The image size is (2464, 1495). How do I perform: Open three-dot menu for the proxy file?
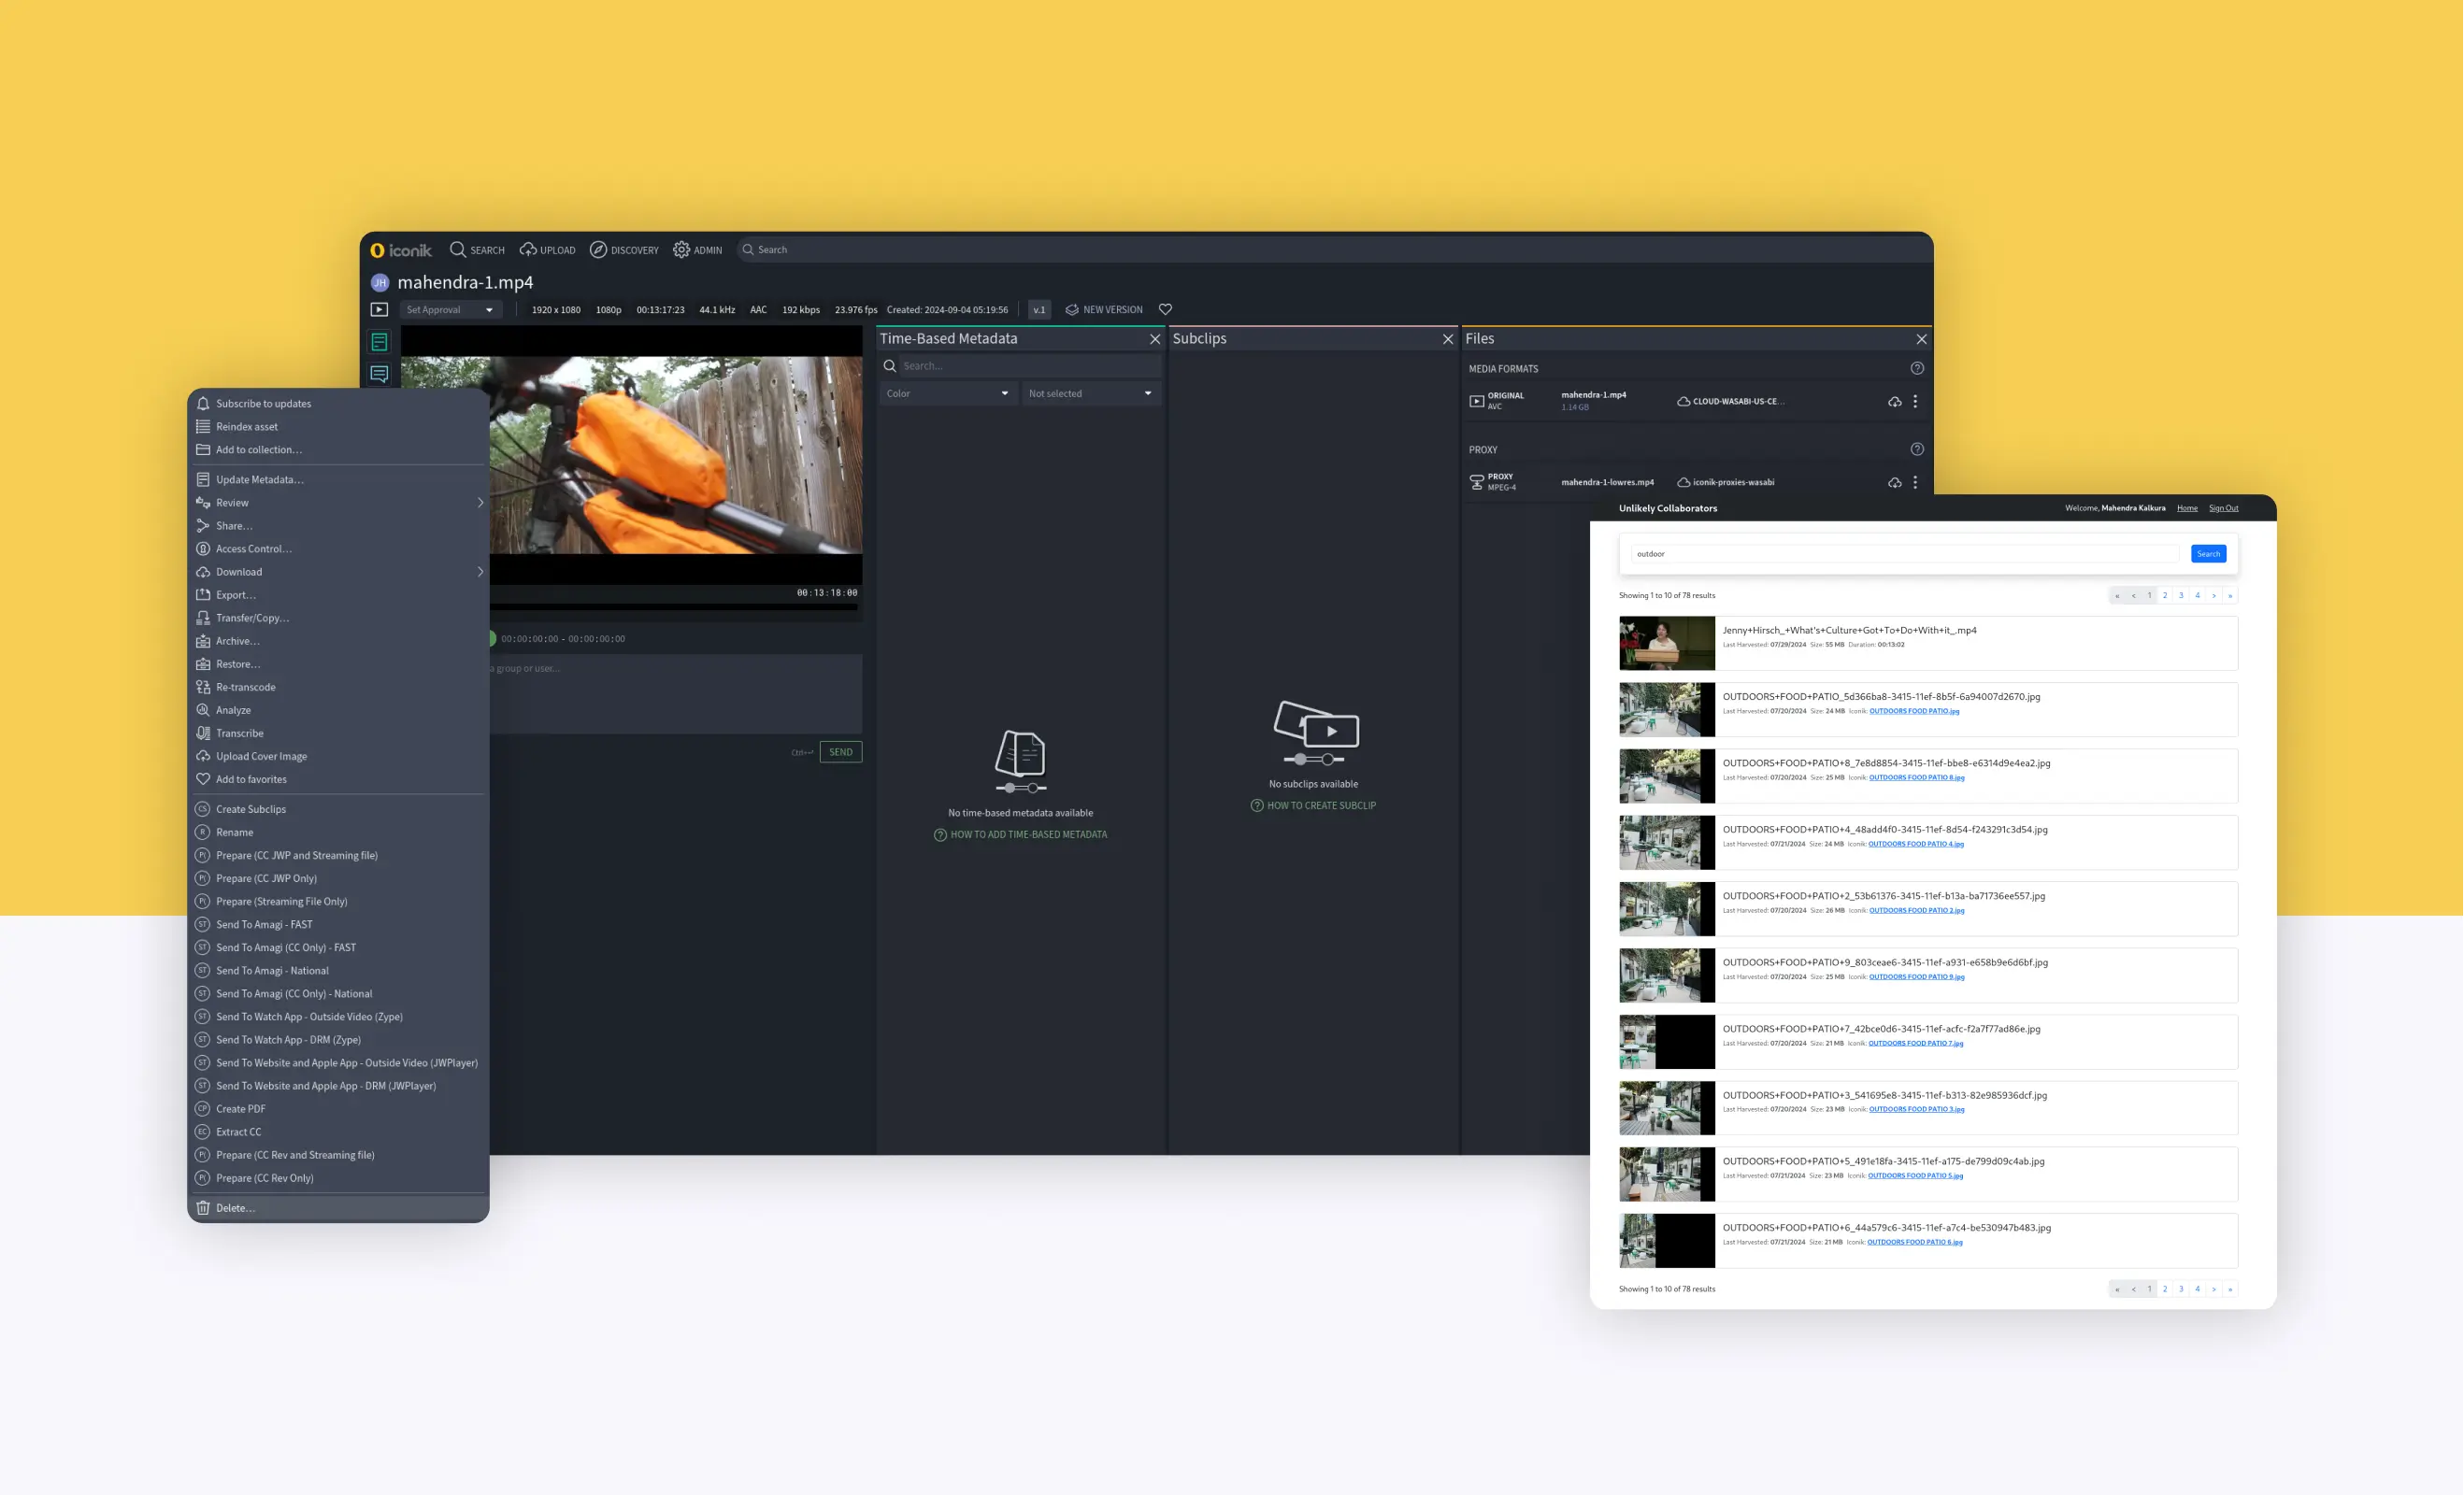click(x=1915, y=483)
